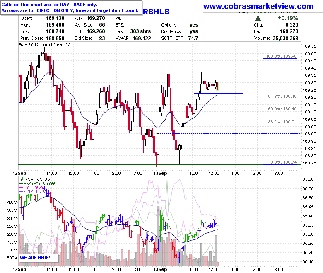Click the green FXA:FXY legend line swatch

coord(21,184)
